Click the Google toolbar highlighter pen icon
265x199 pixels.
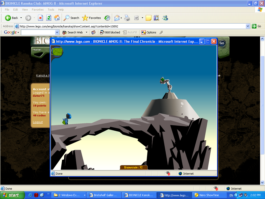[x=161, y=32]
